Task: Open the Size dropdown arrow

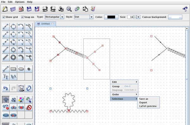Action: [x=138, y=17]
